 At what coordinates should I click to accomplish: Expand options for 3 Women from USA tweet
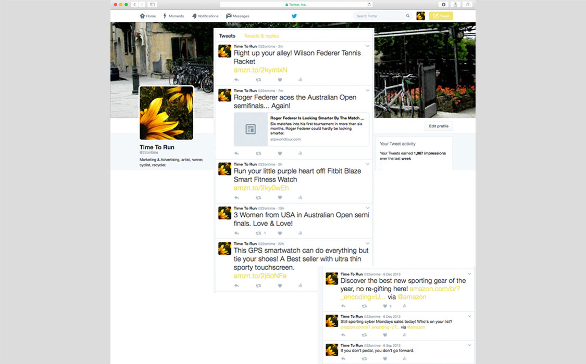368,208
